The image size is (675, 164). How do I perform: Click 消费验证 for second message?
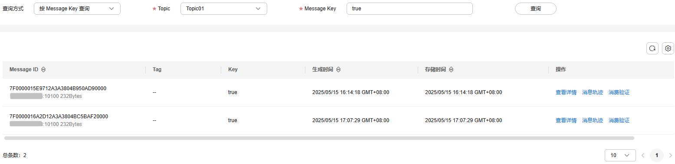[x=619, y=120]
